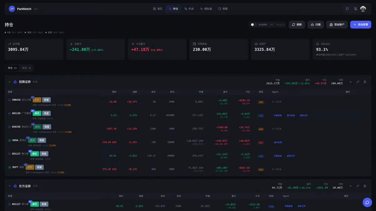Delete the 东方证券 account with trash icon

pyautogui.click(x=365, y=186)
